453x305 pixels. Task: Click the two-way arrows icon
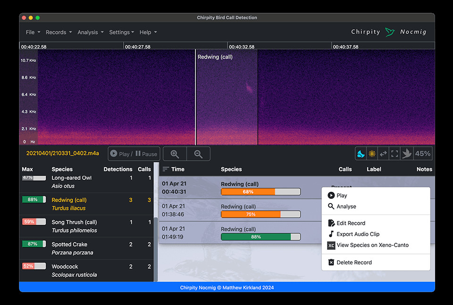coord(383,154)
